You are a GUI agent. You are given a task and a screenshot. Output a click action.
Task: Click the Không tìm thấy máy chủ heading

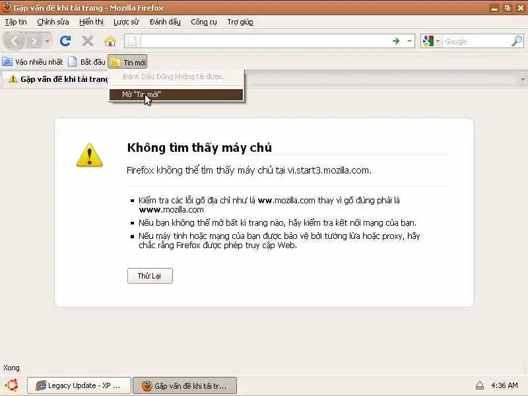(x=199, y=147)
